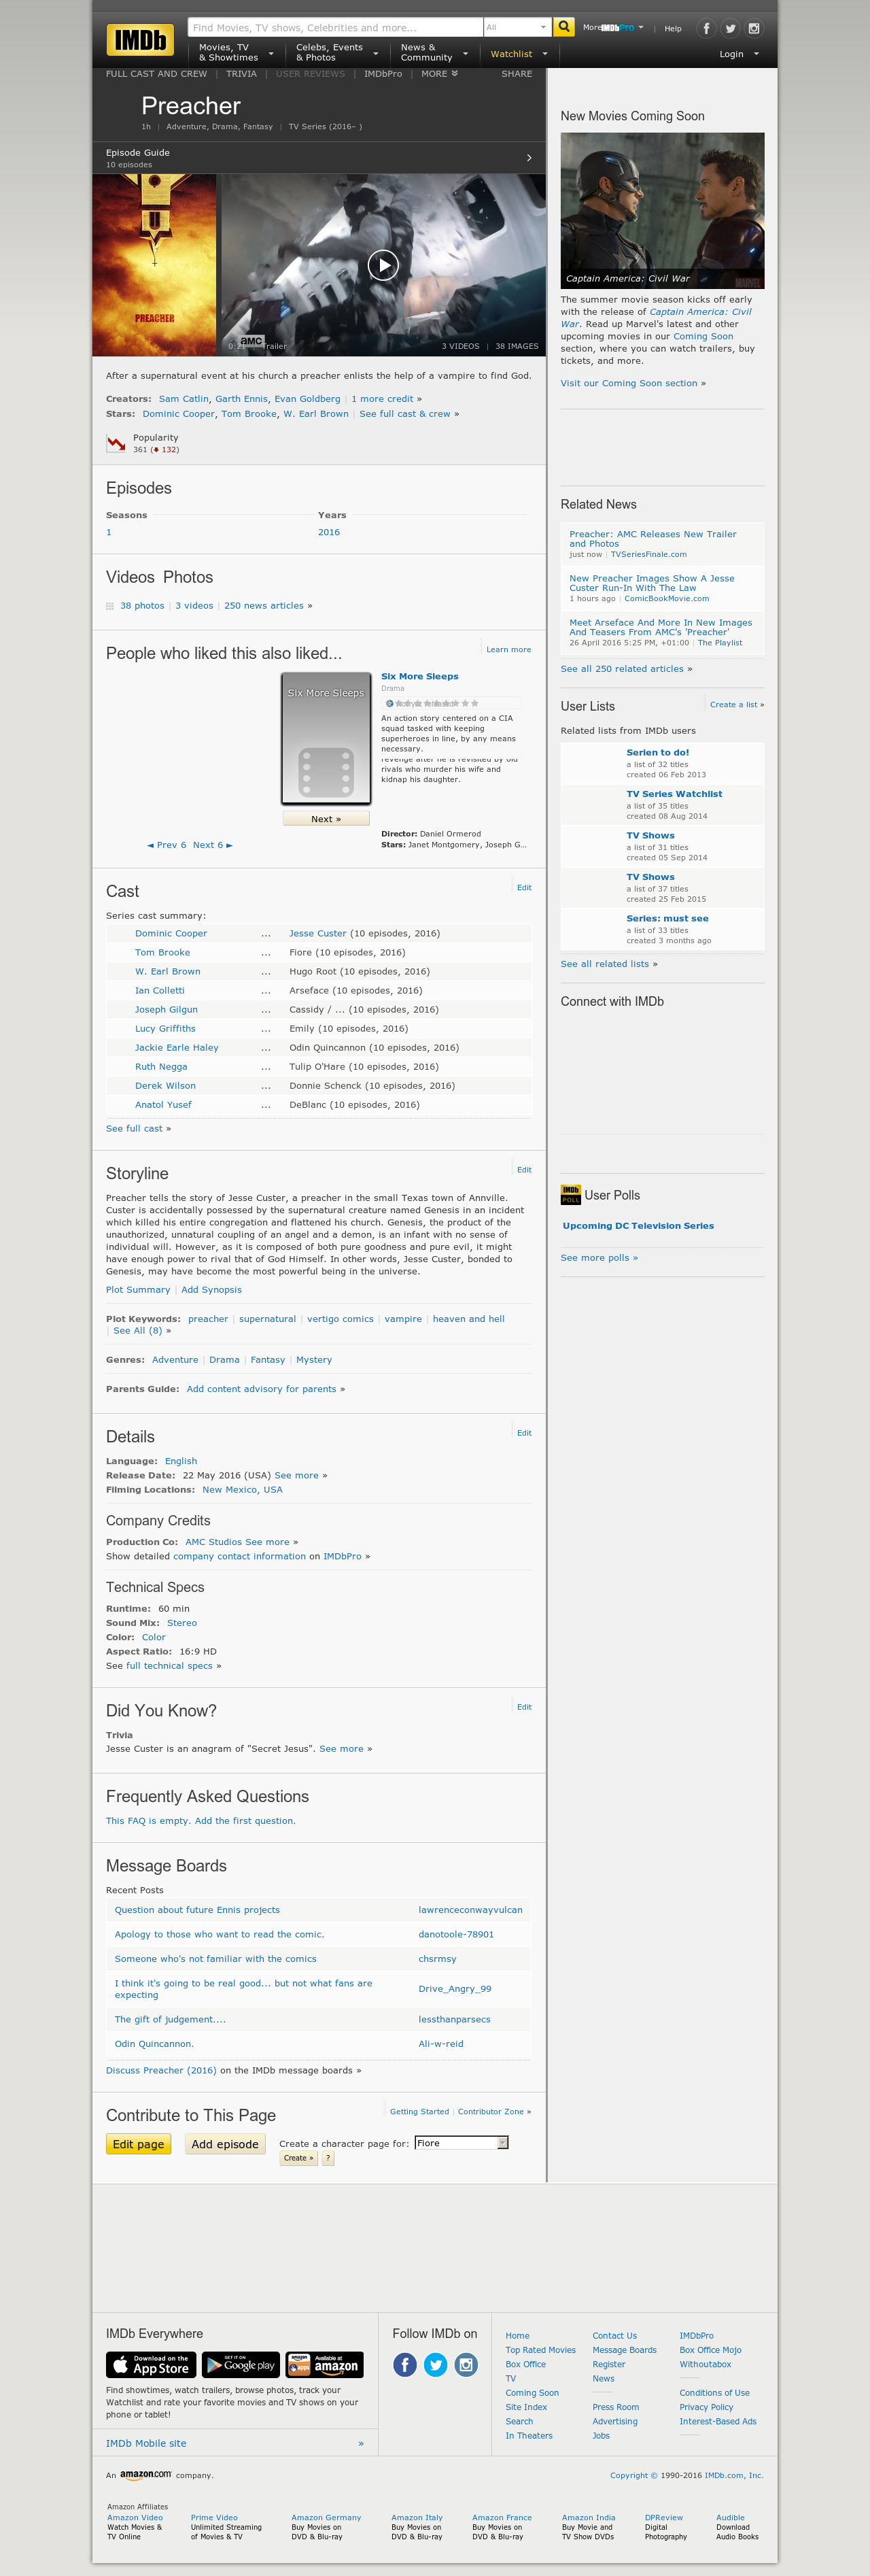The width and height of the screenshot is (870, 2576).
Task: Click Facebook icon under Follow IMDb on
Action: (x=405, y=2364)
